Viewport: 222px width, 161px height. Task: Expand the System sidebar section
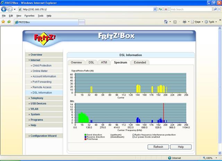pyautogui.click(x=44, y=115)
